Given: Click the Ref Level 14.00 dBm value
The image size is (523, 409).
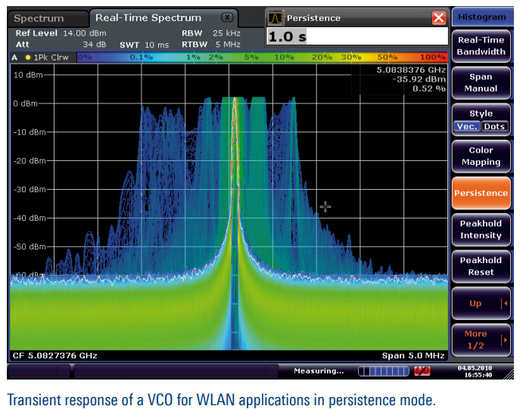Looking at the screenshot, I should pyautogui.click(x=84, y=33).
